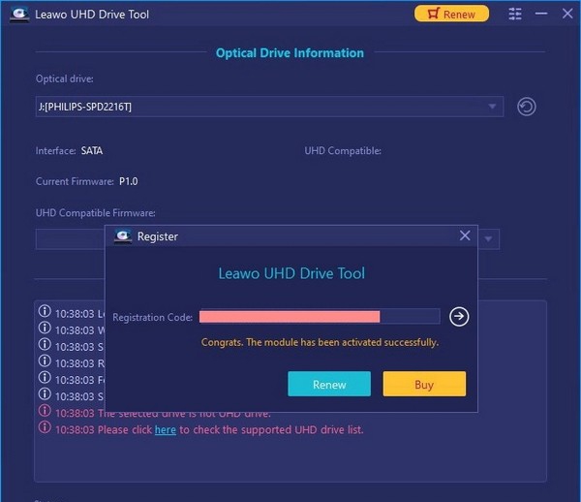Click the teal Renew button in dialog
Image resolution: width=581 pixels, height=502 pixels.
[329, 384]
